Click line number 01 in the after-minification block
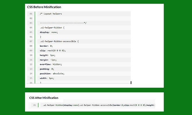This screenshot has width=192, height=115. point(35,105)
